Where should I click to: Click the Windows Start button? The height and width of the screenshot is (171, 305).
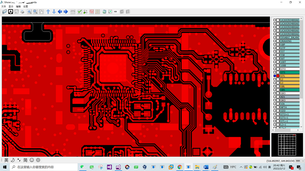[5, 167]
